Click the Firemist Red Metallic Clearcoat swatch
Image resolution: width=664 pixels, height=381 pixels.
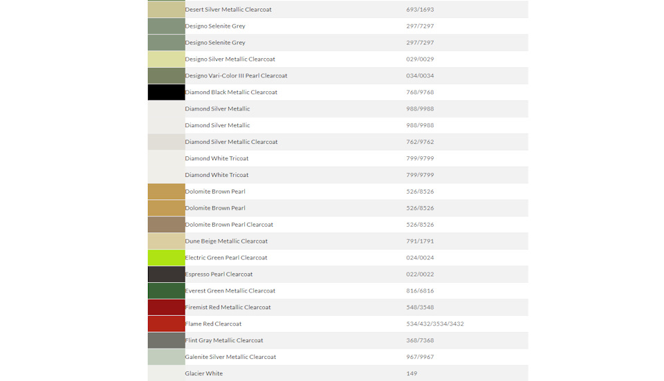[x=166, y=307]
